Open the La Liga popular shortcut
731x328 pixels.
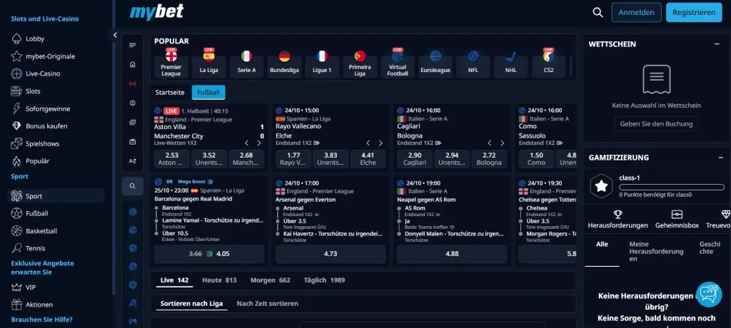pyautogui.click(x=208, y=63)
